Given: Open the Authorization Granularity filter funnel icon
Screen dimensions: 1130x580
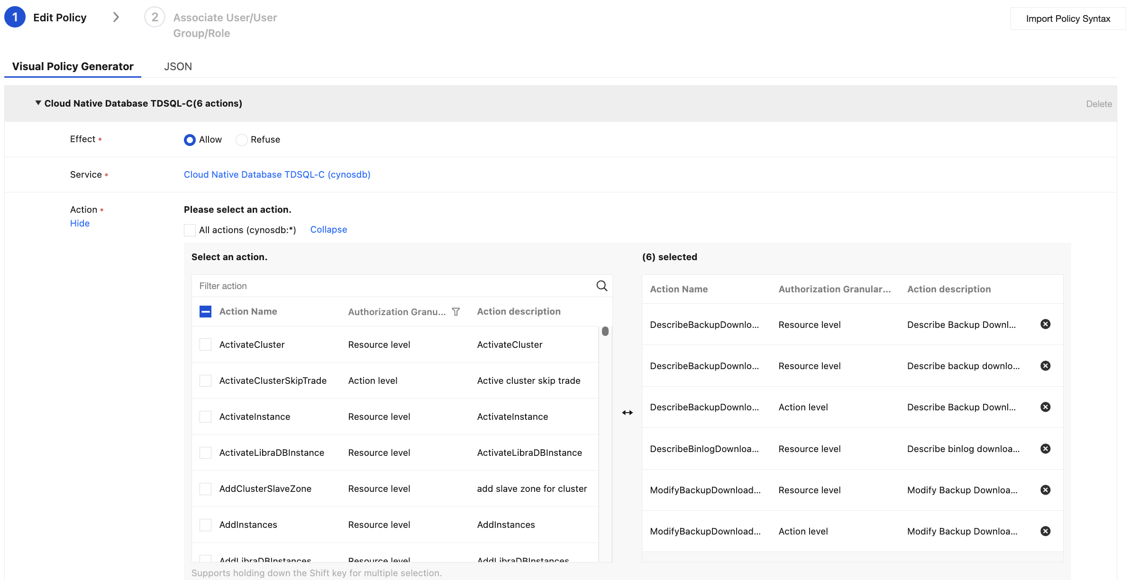Looking at the screenshot, I should click(456, 312).
